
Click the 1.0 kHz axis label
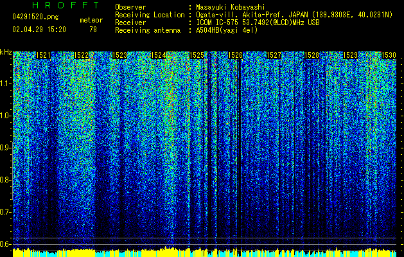(x=5, y=116)
